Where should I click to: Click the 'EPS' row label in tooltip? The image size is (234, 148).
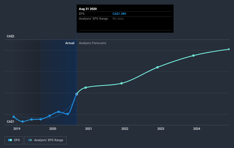tap(82, 14)
